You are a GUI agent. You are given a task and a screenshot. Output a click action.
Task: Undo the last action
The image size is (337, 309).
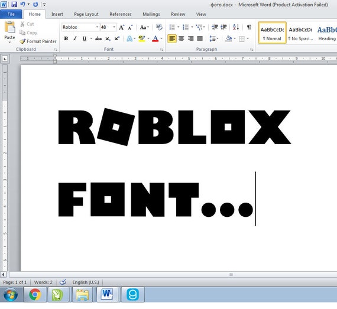(23, 4)
